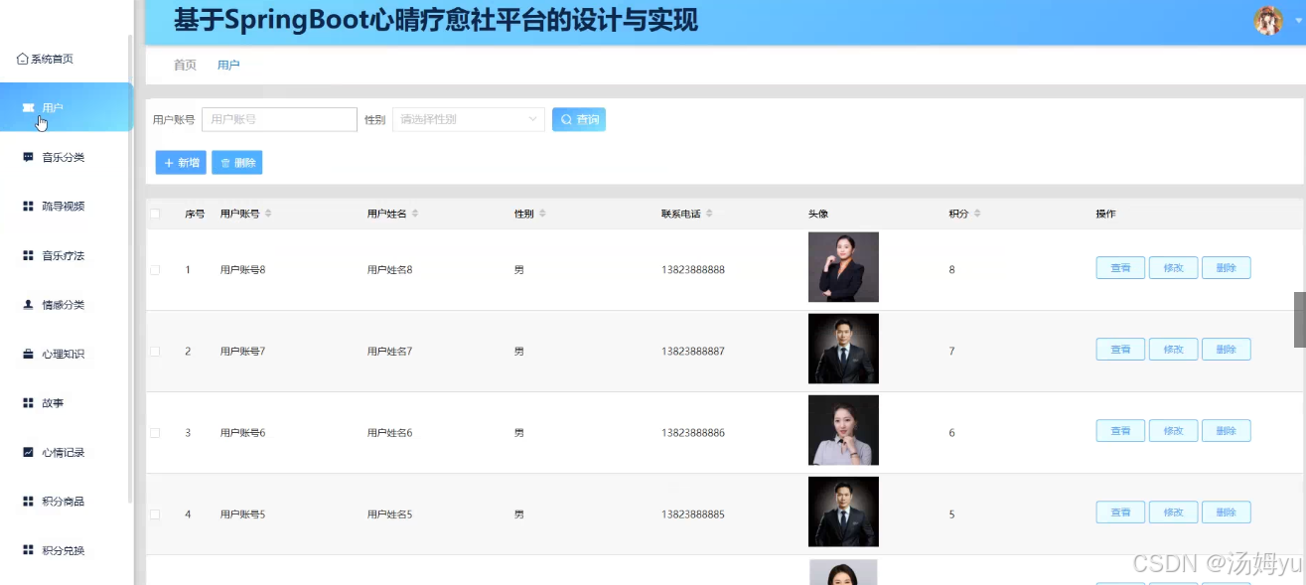The width and height of the screenshot is (1306, 585).
Task: Expand the dropdown arrow beside the header avatar
Action: point(1298,21)
